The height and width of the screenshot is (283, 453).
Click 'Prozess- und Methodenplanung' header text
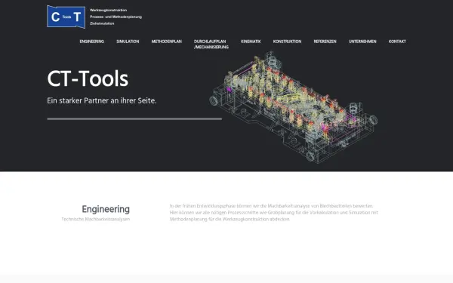point(116,17)
